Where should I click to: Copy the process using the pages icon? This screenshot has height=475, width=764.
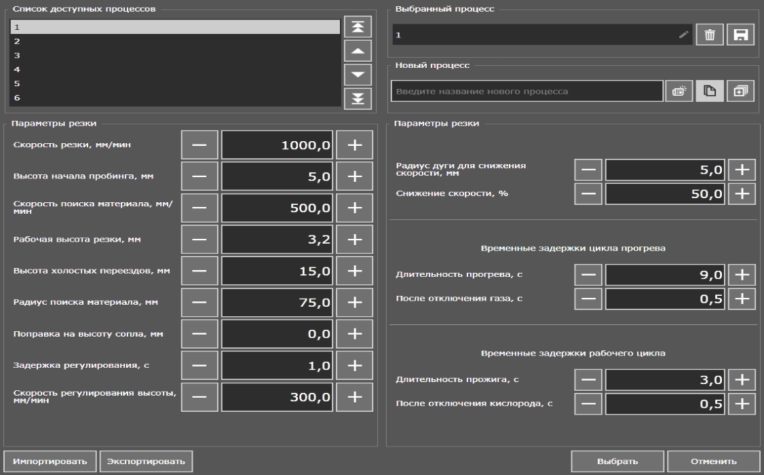coord(710,91)
